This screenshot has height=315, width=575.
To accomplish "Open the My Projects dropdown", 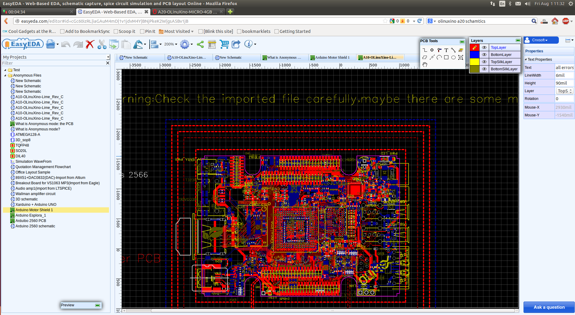I will click(108, 57).
